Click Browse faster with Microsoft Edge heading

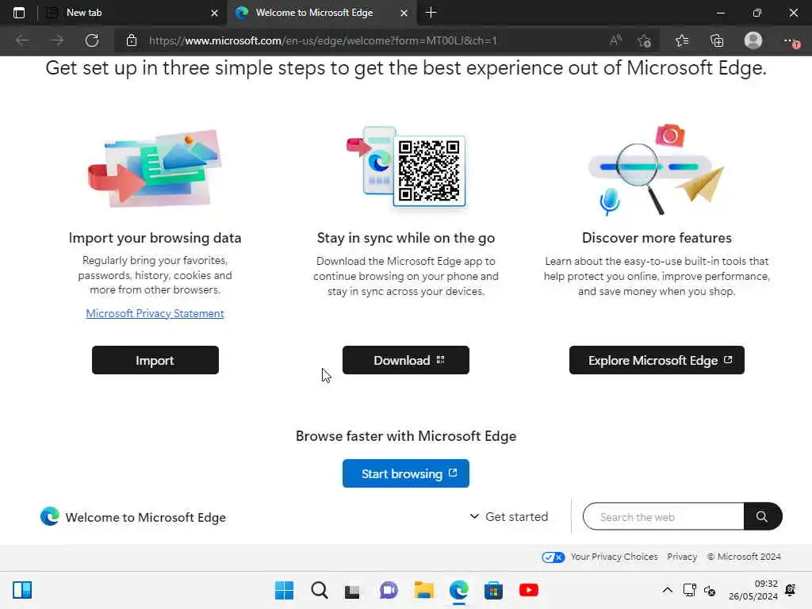tap(405, 436)
